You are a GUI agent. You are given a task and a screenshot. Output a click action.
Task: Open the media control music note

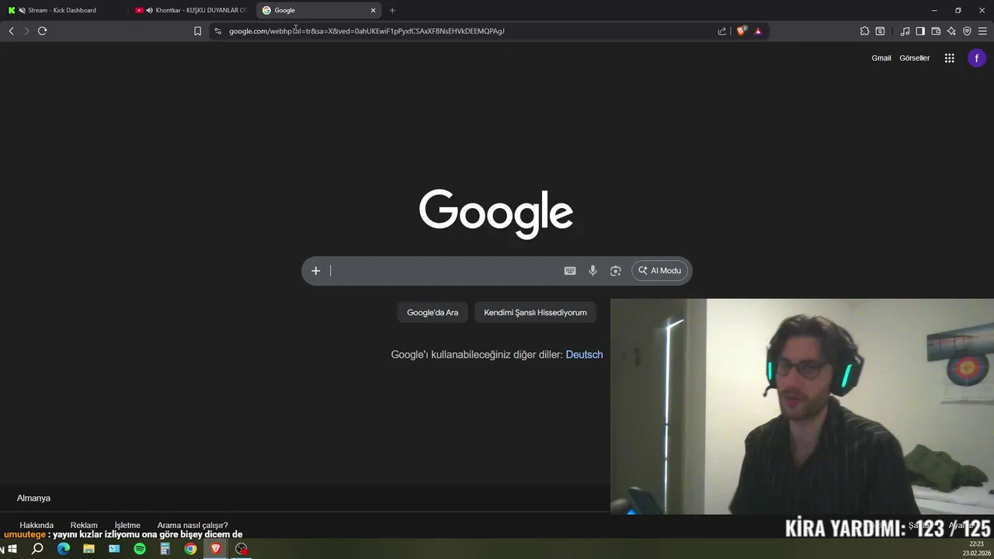pyautogui.click(x=905, y=31)
